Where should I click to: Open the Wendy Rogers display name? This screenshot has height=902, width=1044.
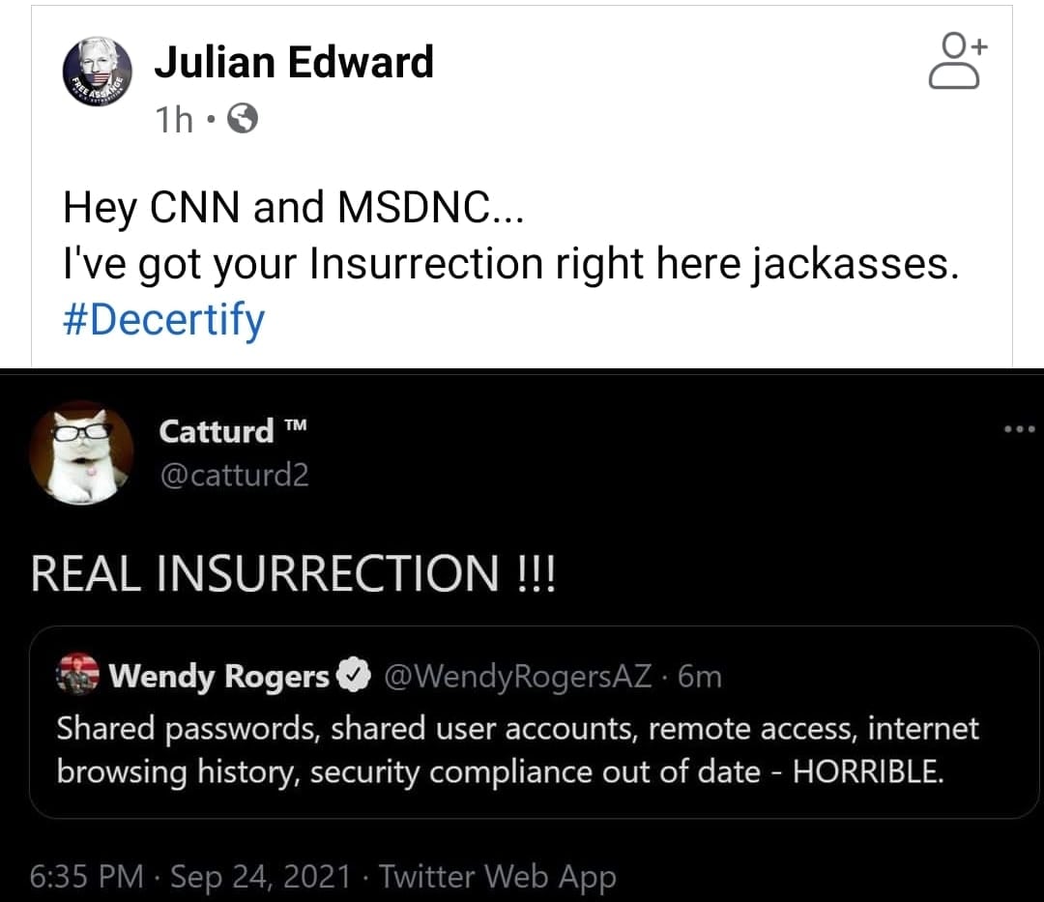coord(219,677)
